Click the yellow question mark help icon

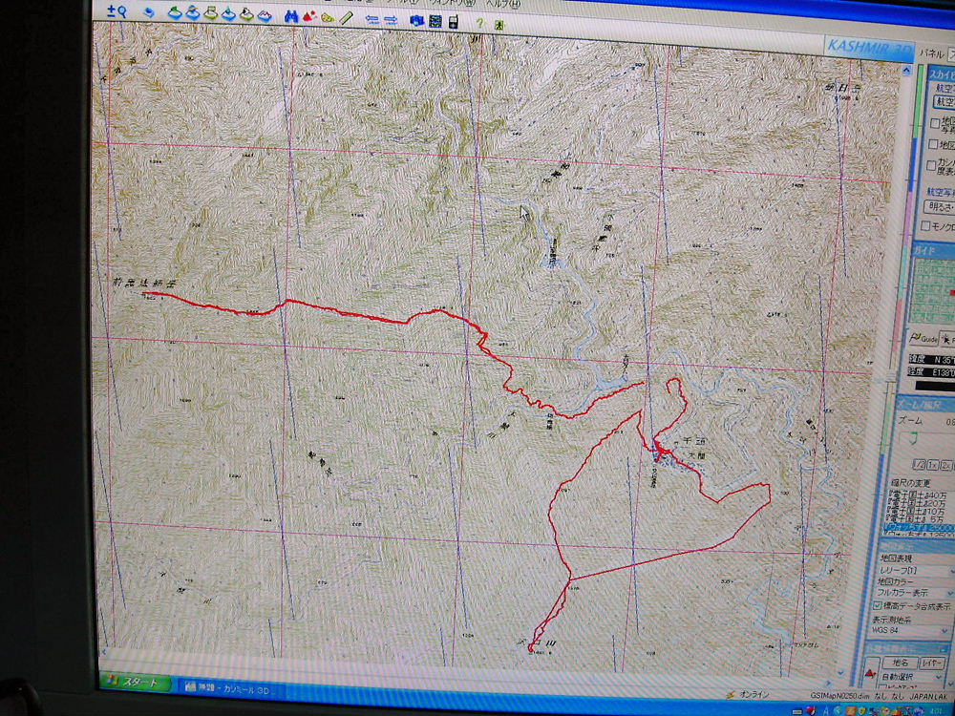coord(478,23)
